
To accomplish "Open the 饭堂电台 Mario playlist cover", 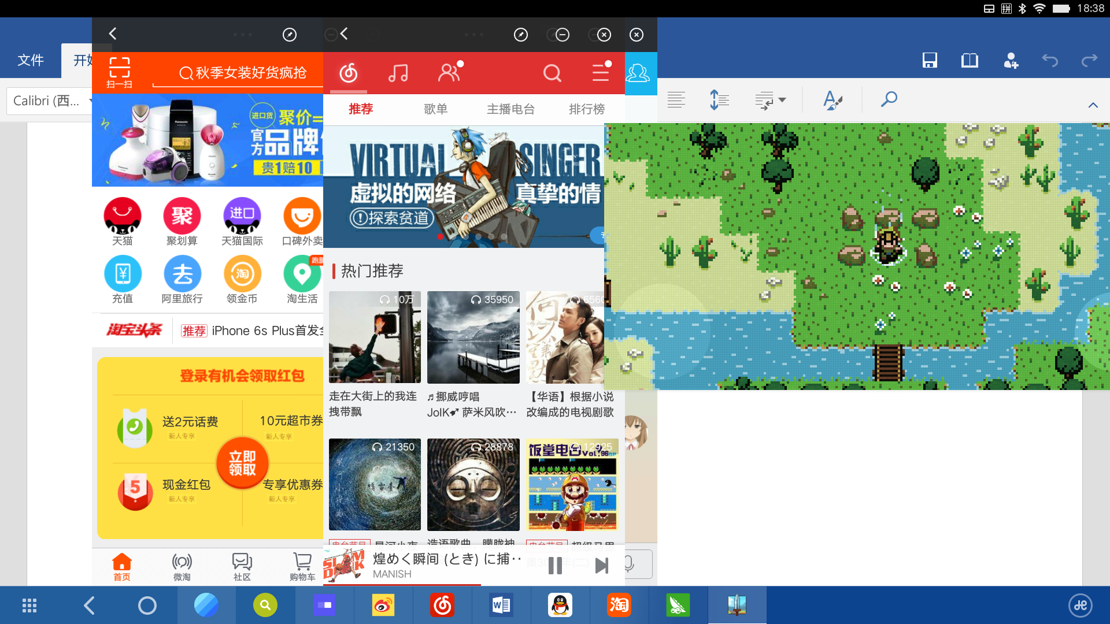I will pyautogui.click(x=572, y=484).
